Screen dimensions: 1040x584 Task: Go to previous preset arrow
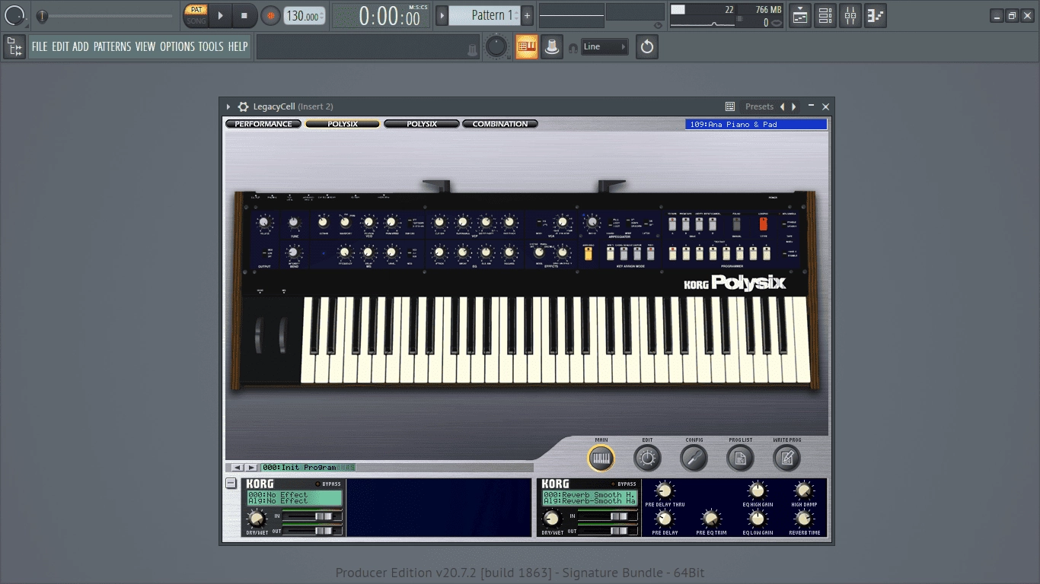782,106
